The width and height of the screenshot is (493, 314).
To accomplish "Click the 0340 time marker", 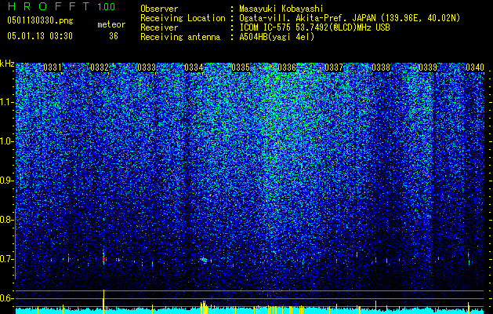I will click(474, 68).
